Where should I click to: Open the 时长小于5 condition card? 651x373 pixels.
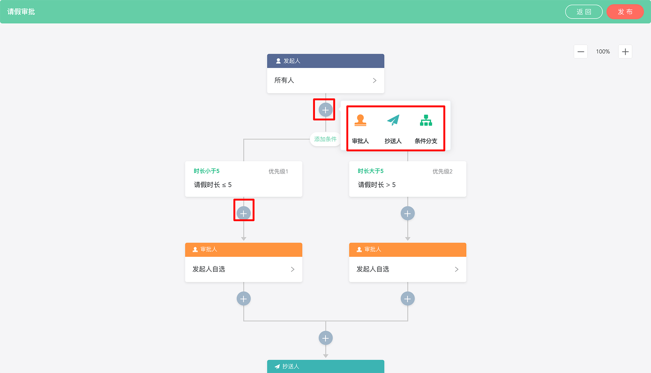click(x=243, y=179)
